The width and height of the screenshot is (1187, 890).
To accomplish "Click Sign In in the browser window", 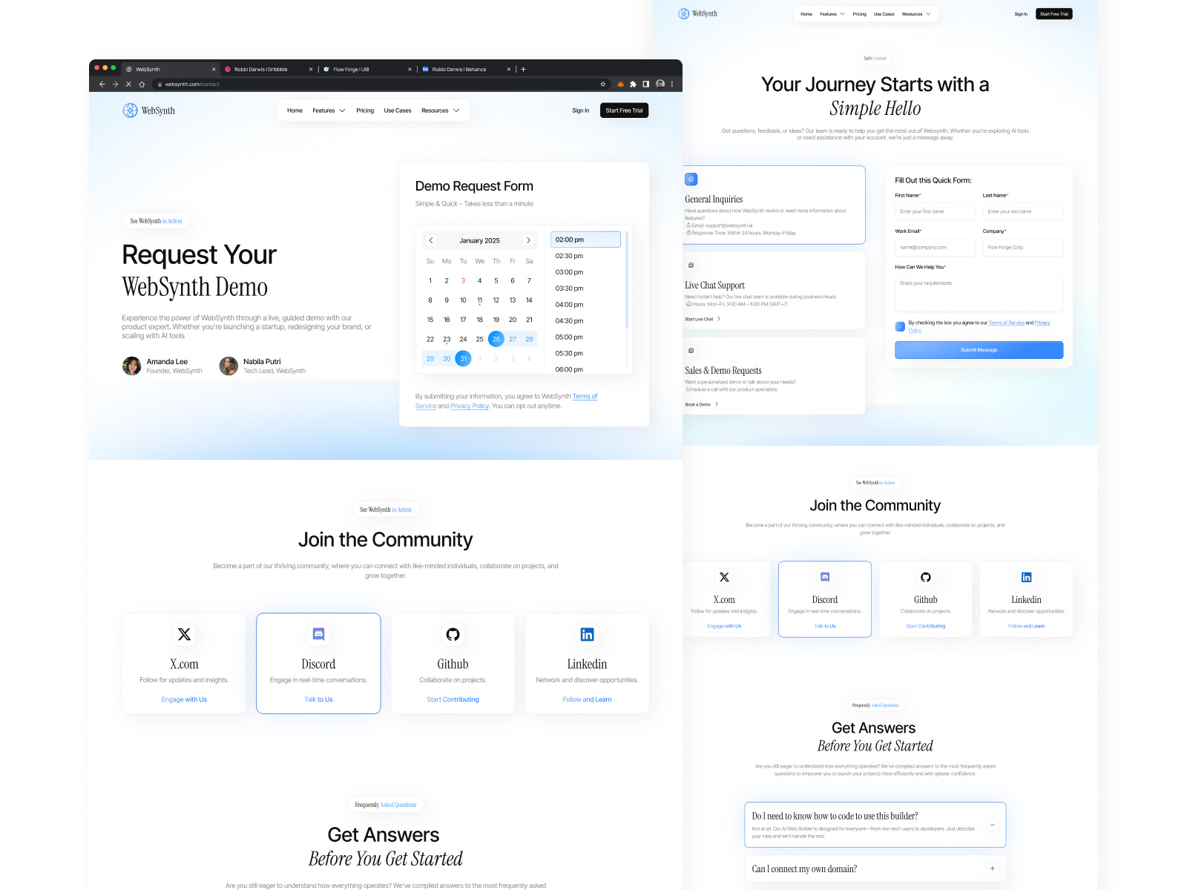I will pos(581,111).
